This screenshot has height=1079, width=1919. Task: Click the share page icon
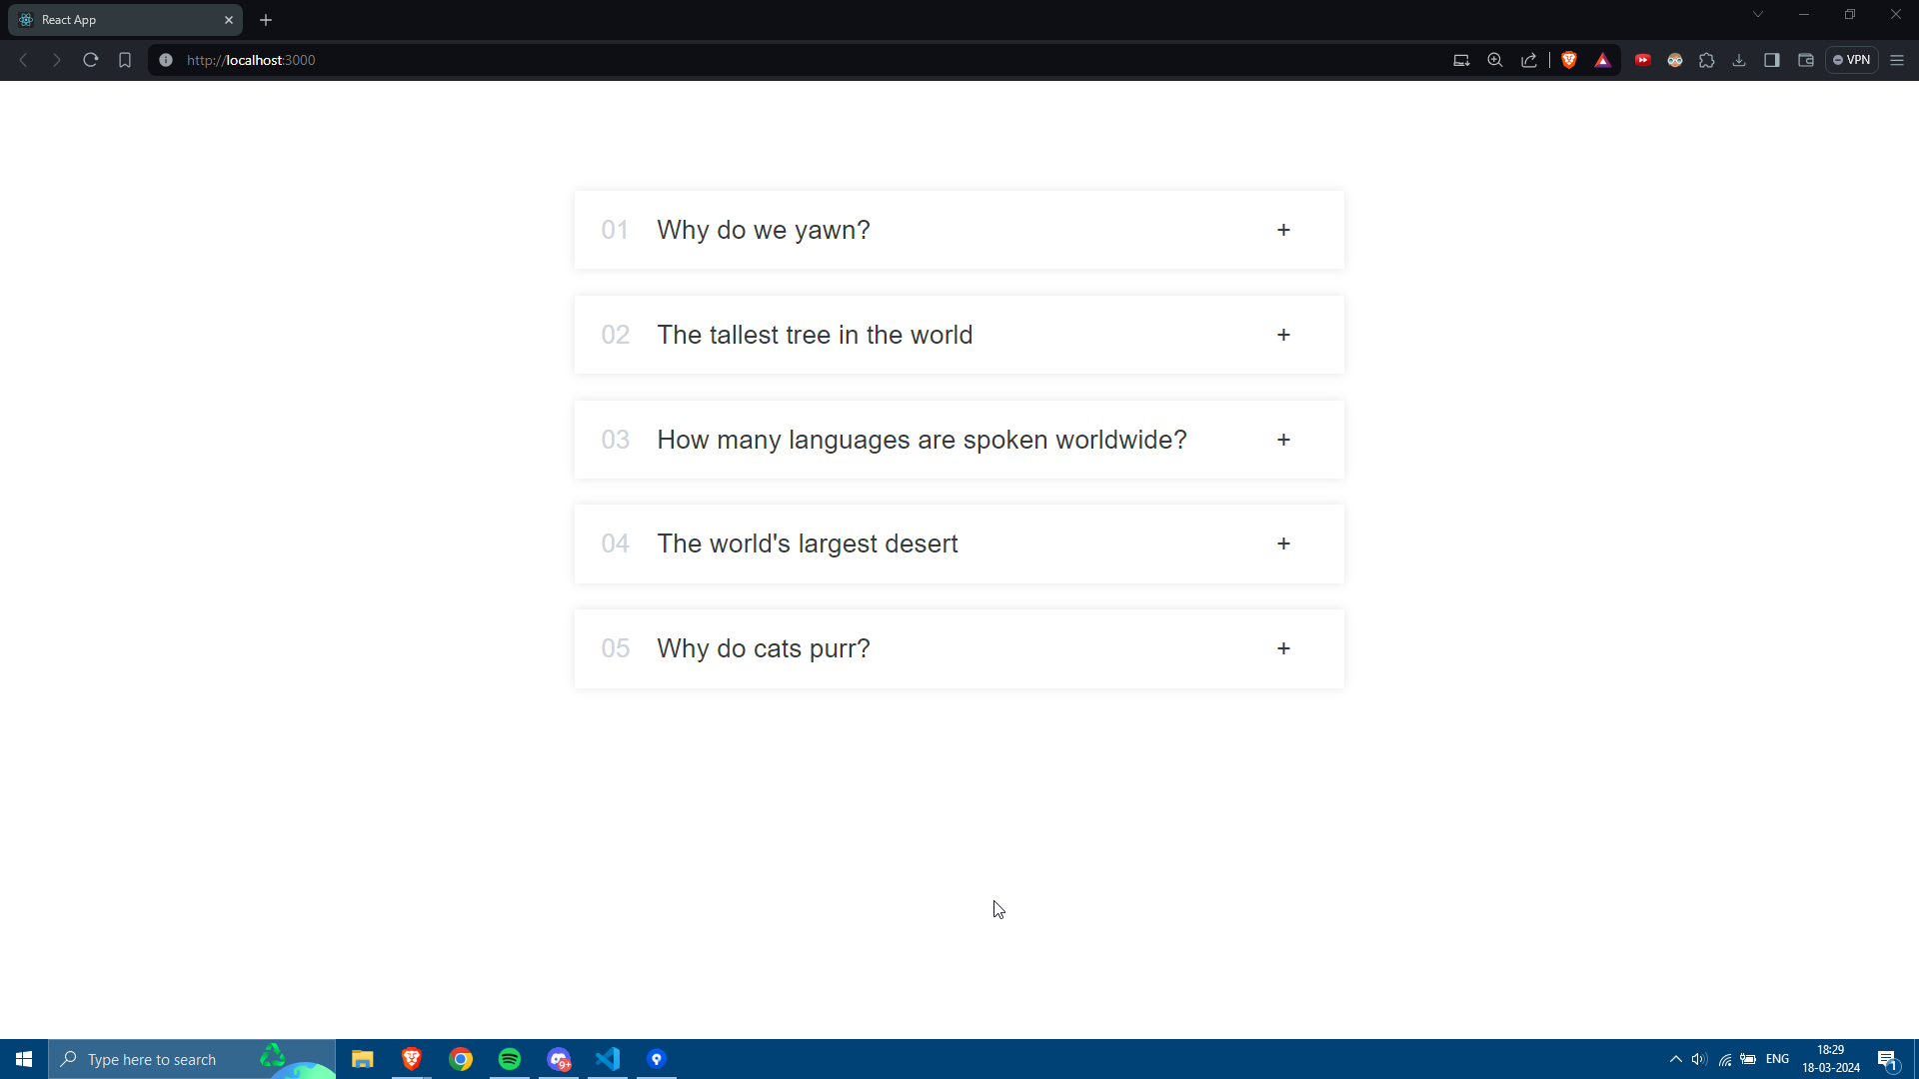click(1529, 60)
